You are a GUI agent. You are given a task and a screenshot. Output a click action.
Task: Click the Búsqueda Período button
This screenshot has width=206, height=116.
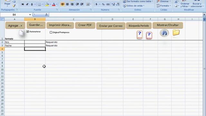coord(139,26)
